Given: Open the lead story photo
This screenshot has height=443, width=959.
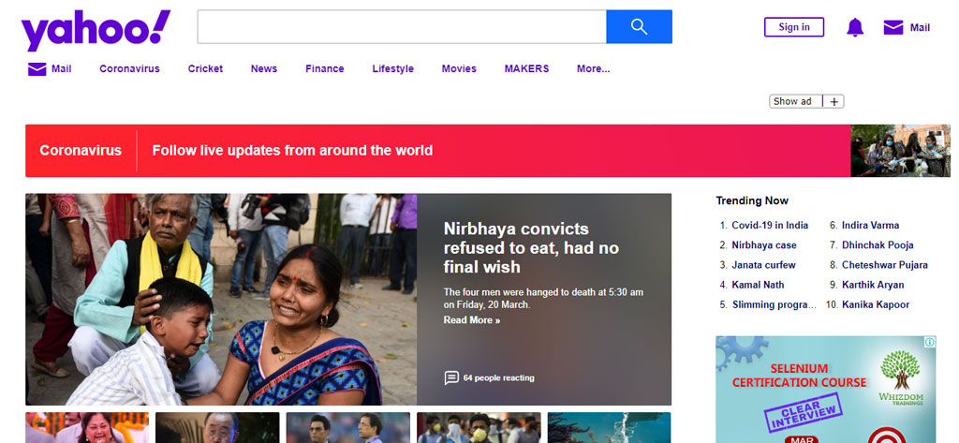Looking at the screenshot, I should 221,299.
